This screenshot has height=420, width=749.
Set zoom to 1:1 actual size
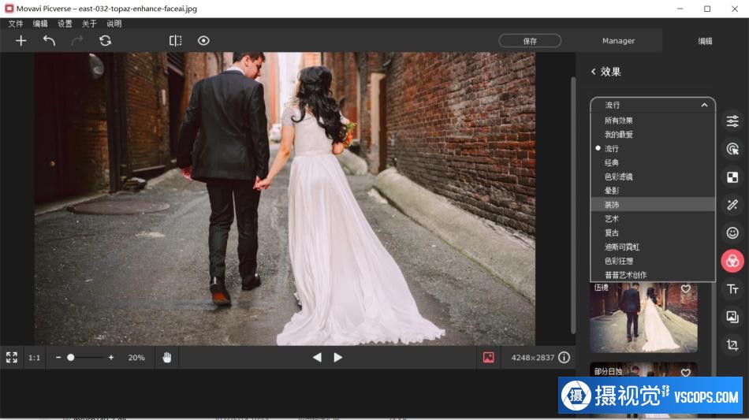tap(35, 358)
